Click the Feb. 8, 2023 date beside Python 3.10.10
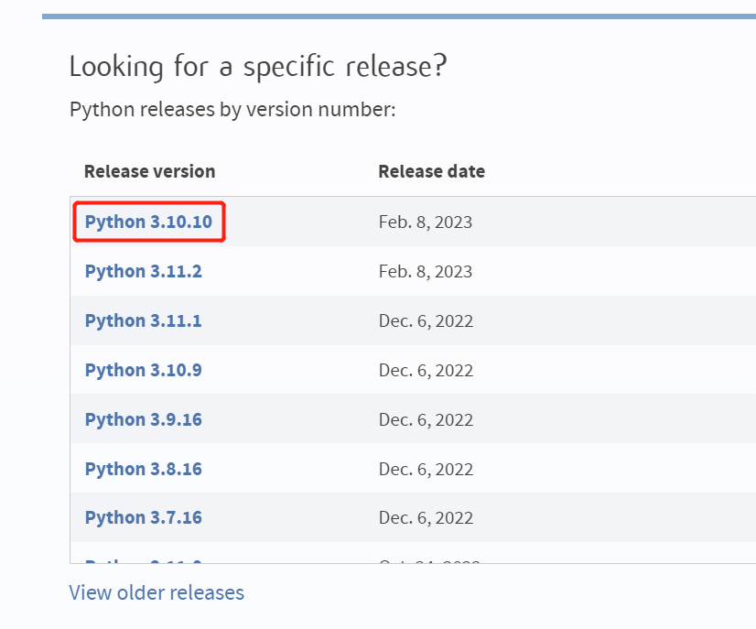This screenshot has width=756, height=629. tap(426, 222)
